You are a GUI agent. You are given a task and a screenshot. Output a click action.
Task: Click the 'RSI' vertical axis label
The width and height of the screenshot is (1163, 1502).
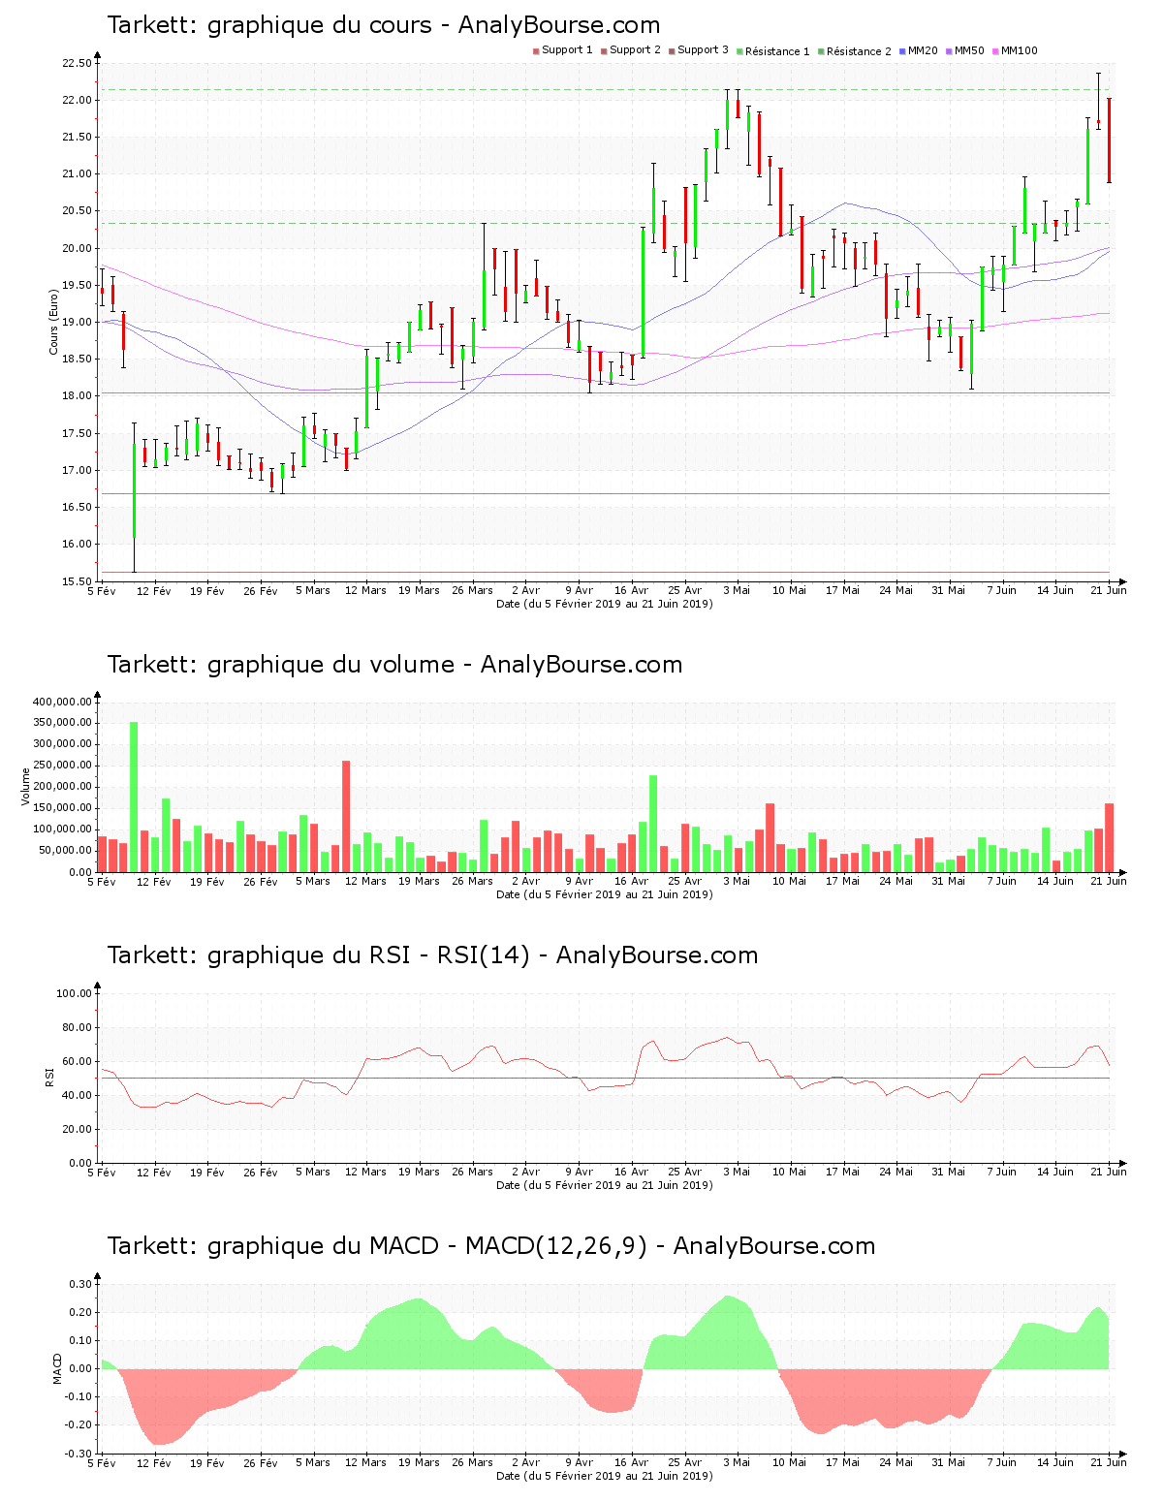point(49,1077)
